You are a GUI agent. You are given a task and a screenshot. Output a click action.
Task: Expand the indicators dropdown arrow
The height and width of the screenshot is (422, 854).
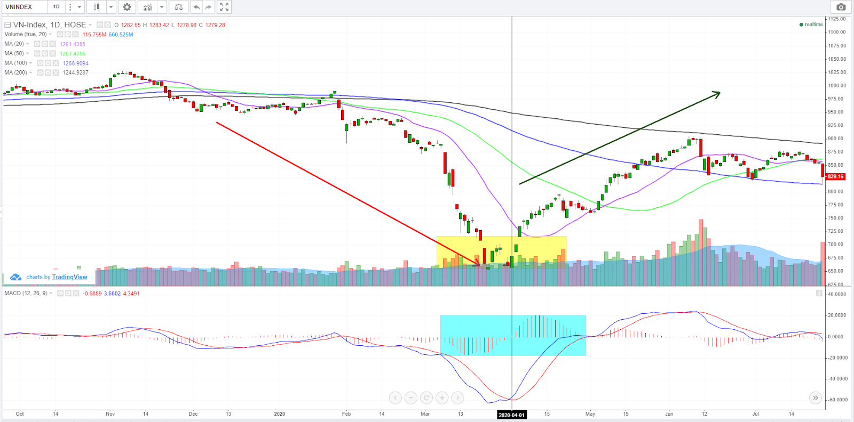pyautogui.click(x=161, y=7)
